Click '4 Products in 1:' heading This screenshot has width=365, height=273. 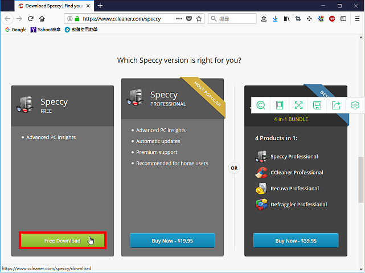click(x=276, y=138)
